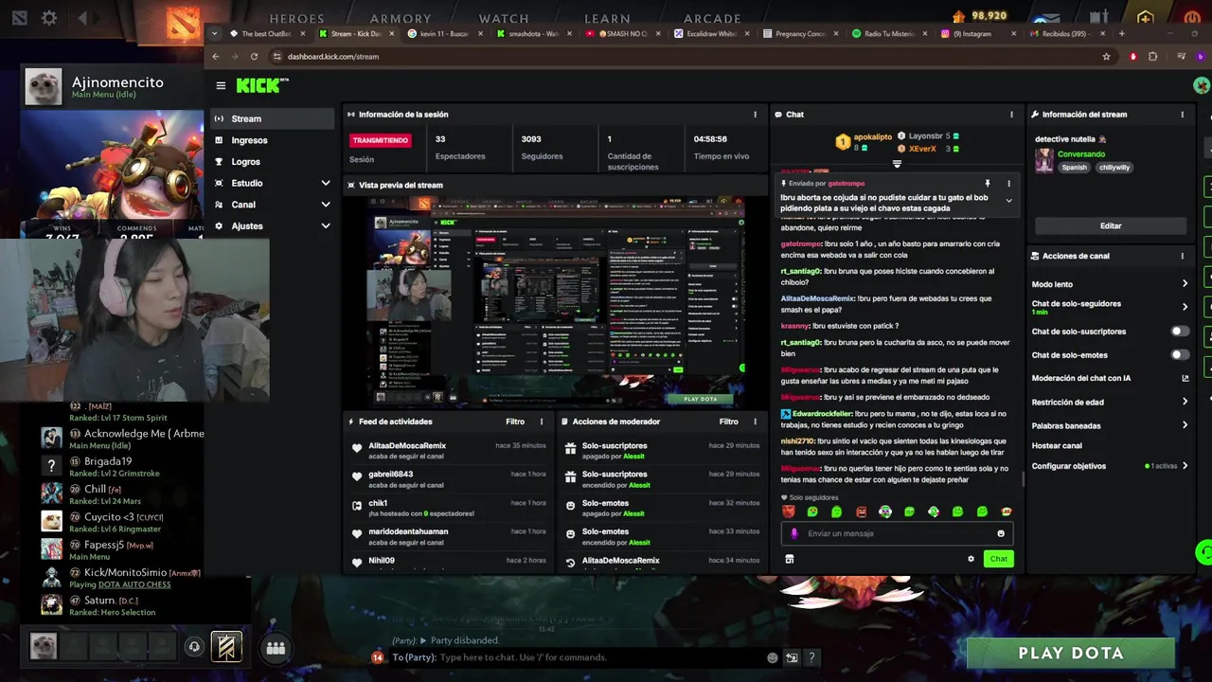The height and width of the screenshot is (682, 1212).
Task: Open Información del stream panel options
Action: click(1182, 115)
